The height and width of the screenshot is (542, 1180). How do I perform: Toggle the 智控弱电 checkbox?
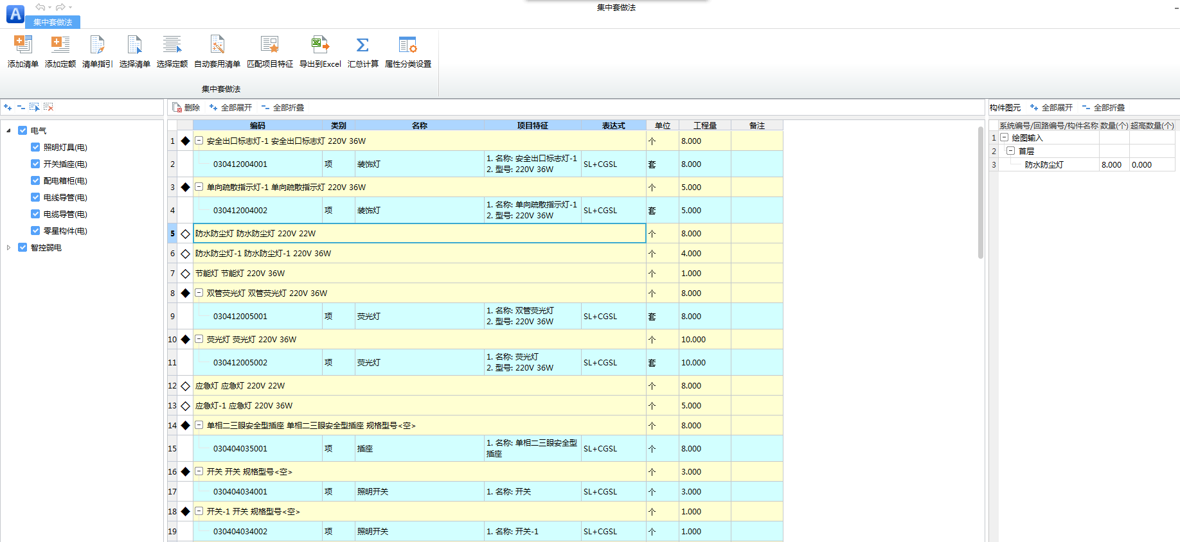pos(22,247)
